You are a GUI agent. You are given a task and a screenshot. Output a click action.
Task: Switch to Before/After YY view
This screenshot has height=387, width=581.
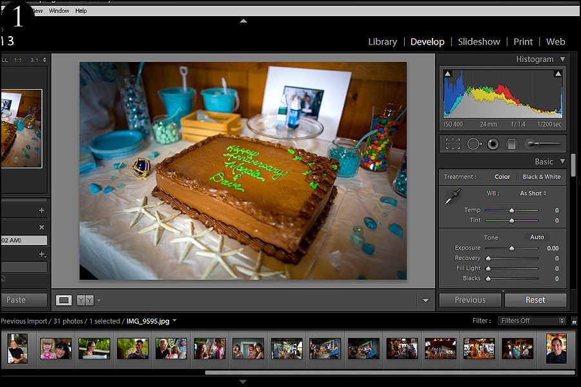pos(85,300)
